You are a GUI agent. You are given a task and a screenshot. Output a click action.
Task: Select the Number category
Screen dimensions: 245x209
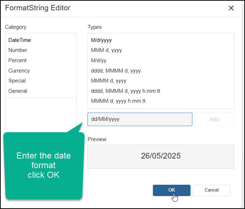pyautogui.click(x=18, y=50)
